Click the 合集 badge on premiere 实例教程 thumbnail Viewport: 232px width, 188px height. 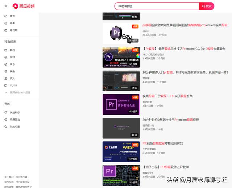click(135, 97)
